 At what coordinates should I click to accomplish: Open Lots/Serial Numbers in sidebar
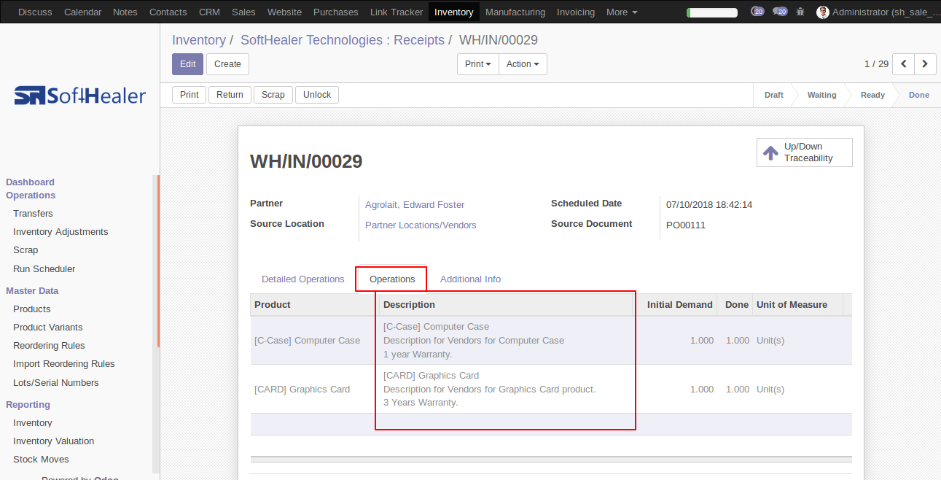click(56, 383)
